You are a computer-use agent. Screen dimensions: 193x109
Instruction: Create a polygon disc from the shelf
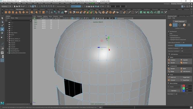(x=27, y=12)
